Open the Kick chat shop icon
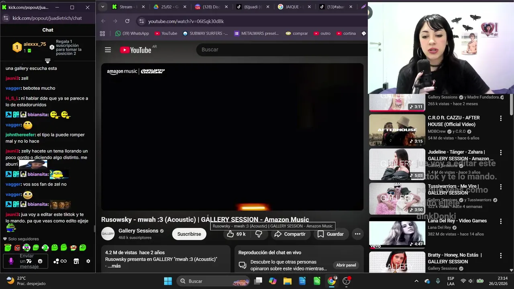The height and width of the screenshot is (289, 514). (76, 261)
